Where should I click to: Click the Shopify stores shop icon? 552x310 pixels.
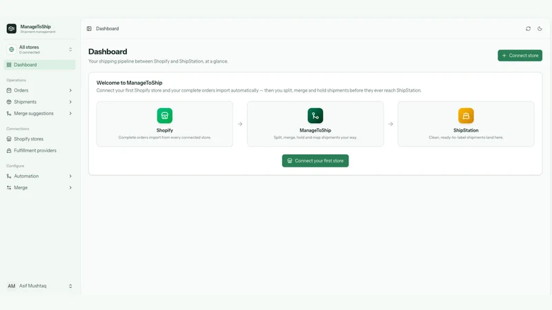pyautogui.click(x=9, y=139)
